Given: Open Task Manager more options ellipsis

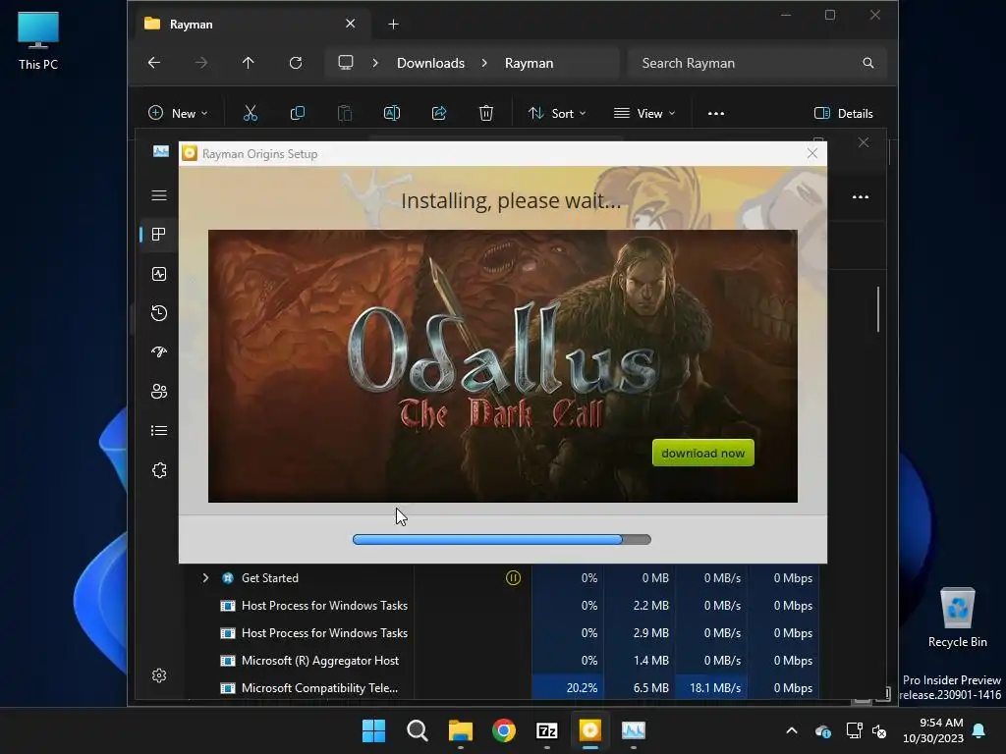Looking at the screenshot, I should point(861,196).
